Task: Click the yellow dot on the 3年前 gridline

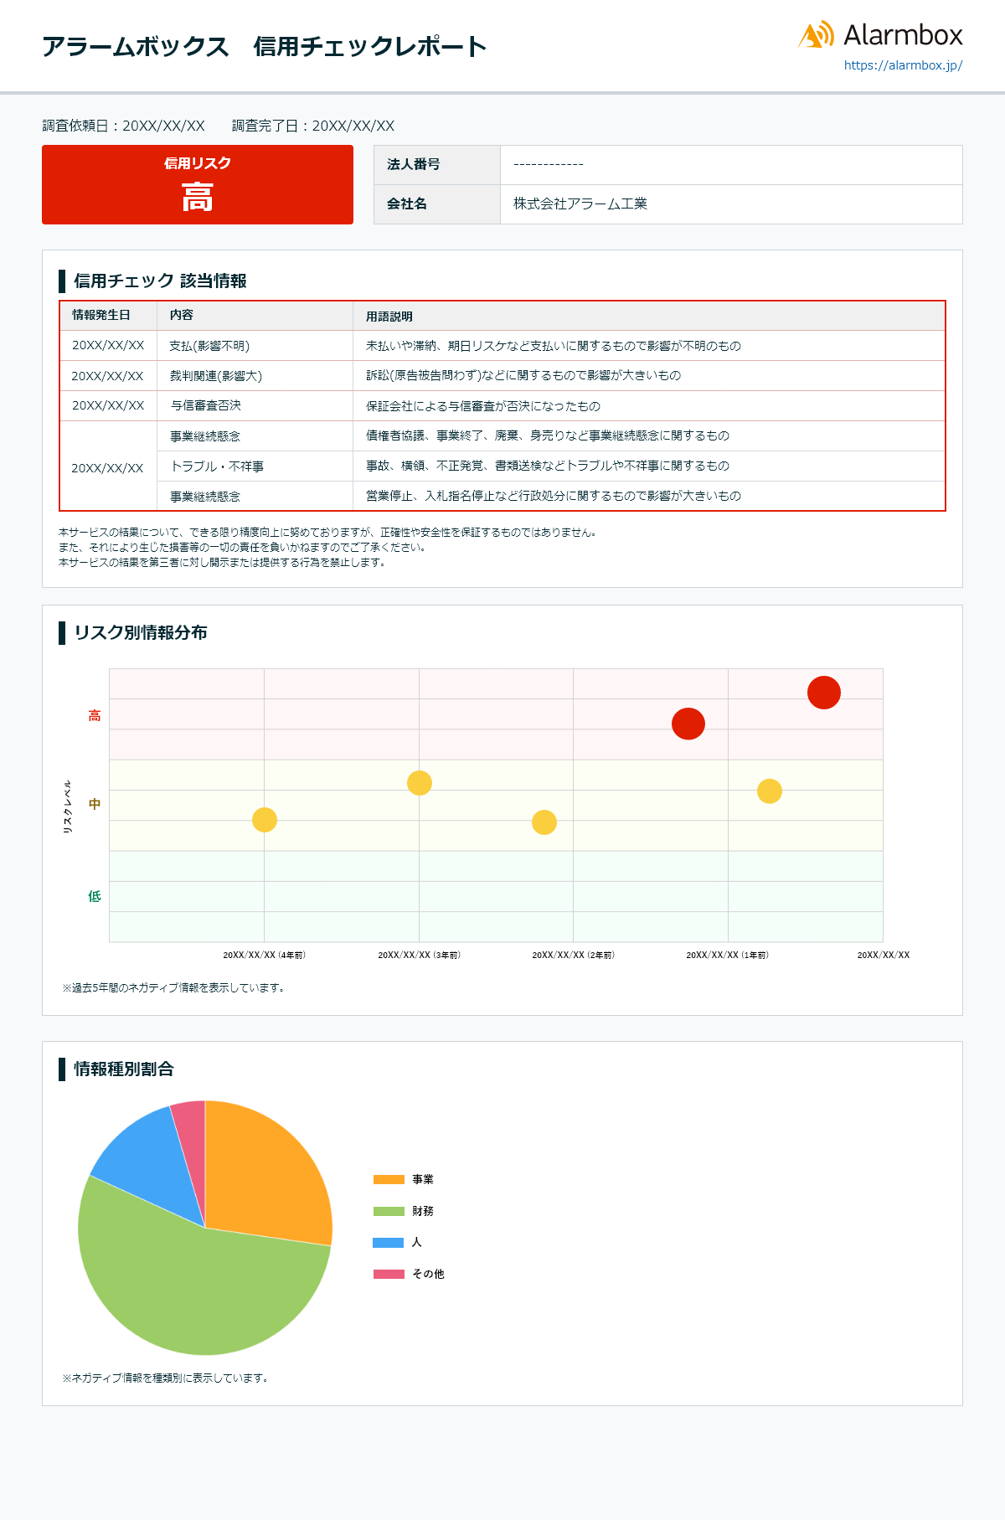Action: pos(420,783)
